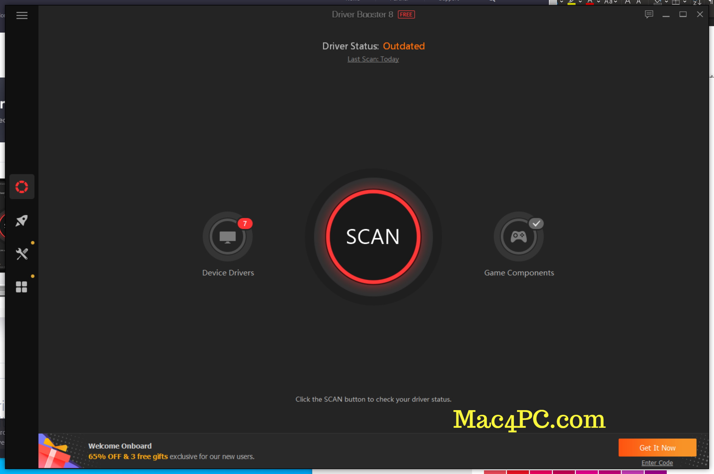Image resolution: width=714 pixels, height=474 pixels.
Task: Open the Action Center grid section in the sidebar
Action: [21, 287]
